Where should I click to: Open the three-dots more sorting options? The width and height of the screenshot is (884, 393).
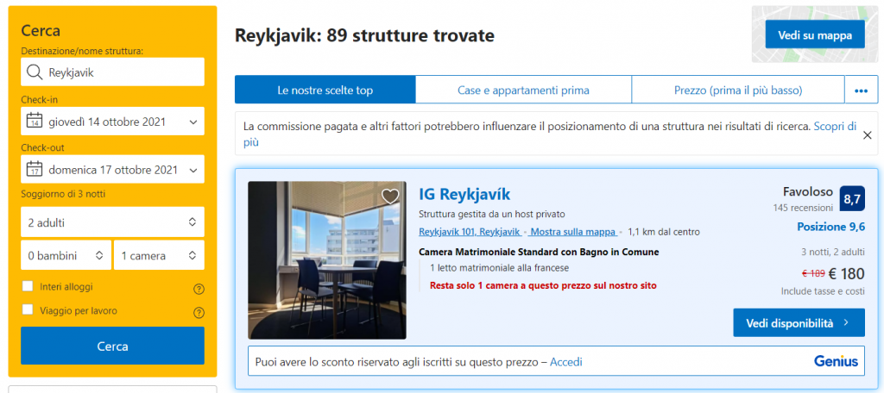tap(860, 90)
